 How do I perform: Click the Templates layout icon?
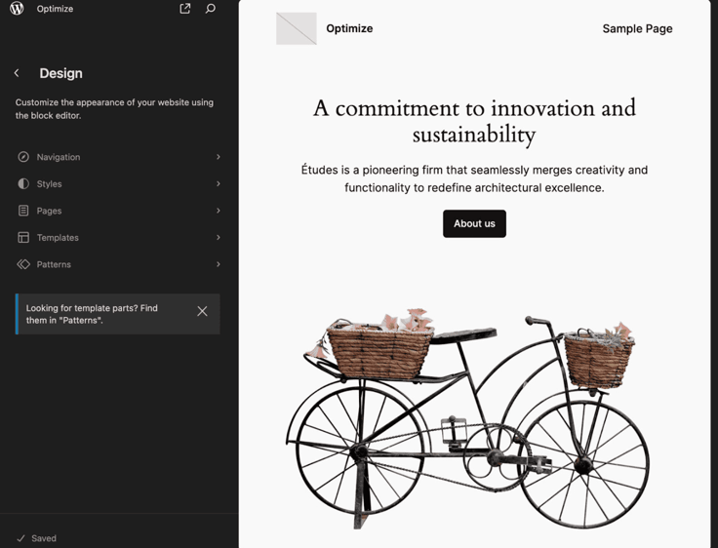point(23,237)
